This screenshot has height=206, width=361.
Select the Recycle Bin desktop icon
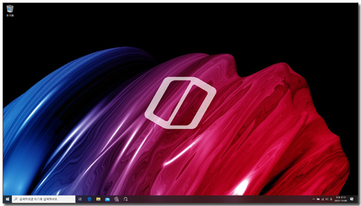point(10,11)
